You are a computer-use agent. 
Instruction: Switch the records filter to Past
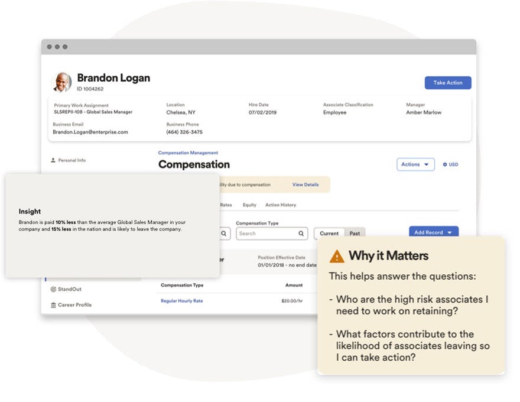pyautogui.click(x=355, y=234)
